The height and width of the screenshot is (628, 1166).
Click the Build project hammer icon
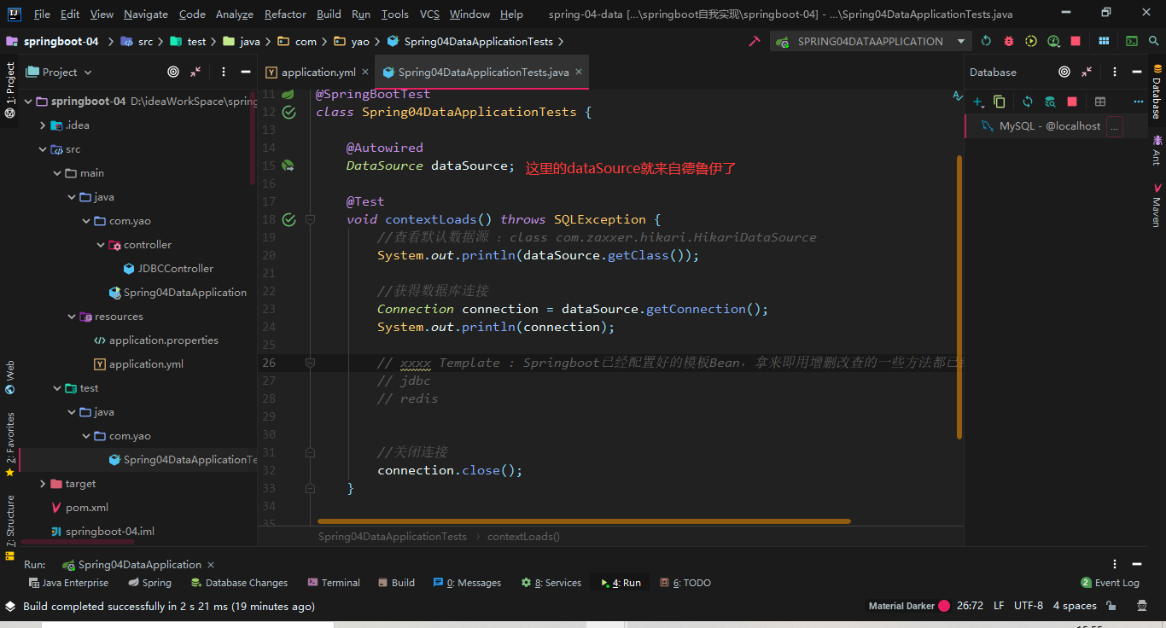coord(754,41)
